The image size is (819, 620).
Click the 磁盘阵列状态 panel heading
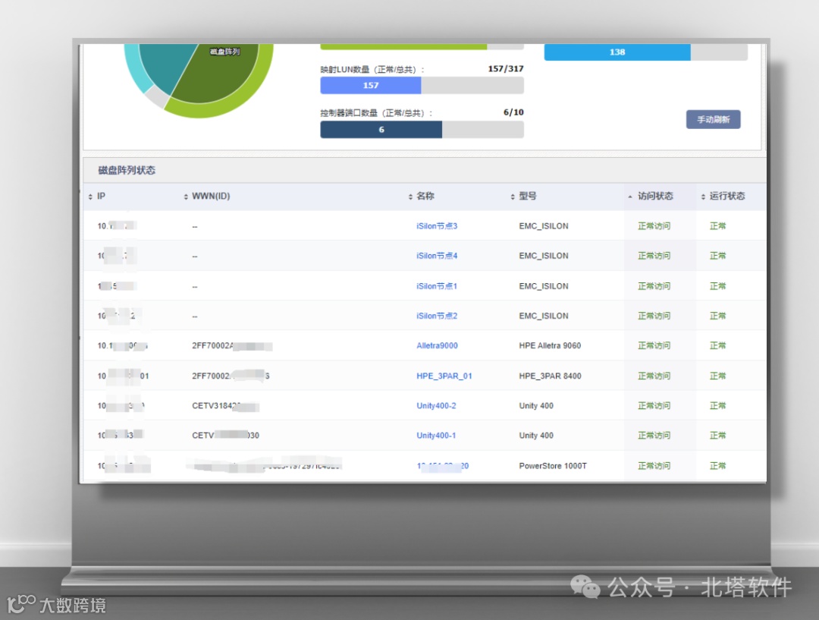tap(127, 170)
